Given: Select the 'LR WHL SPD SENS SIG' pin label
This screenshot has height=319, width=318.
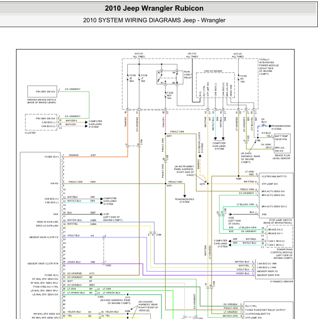Looking at the screenshot, I should (45, 295).
